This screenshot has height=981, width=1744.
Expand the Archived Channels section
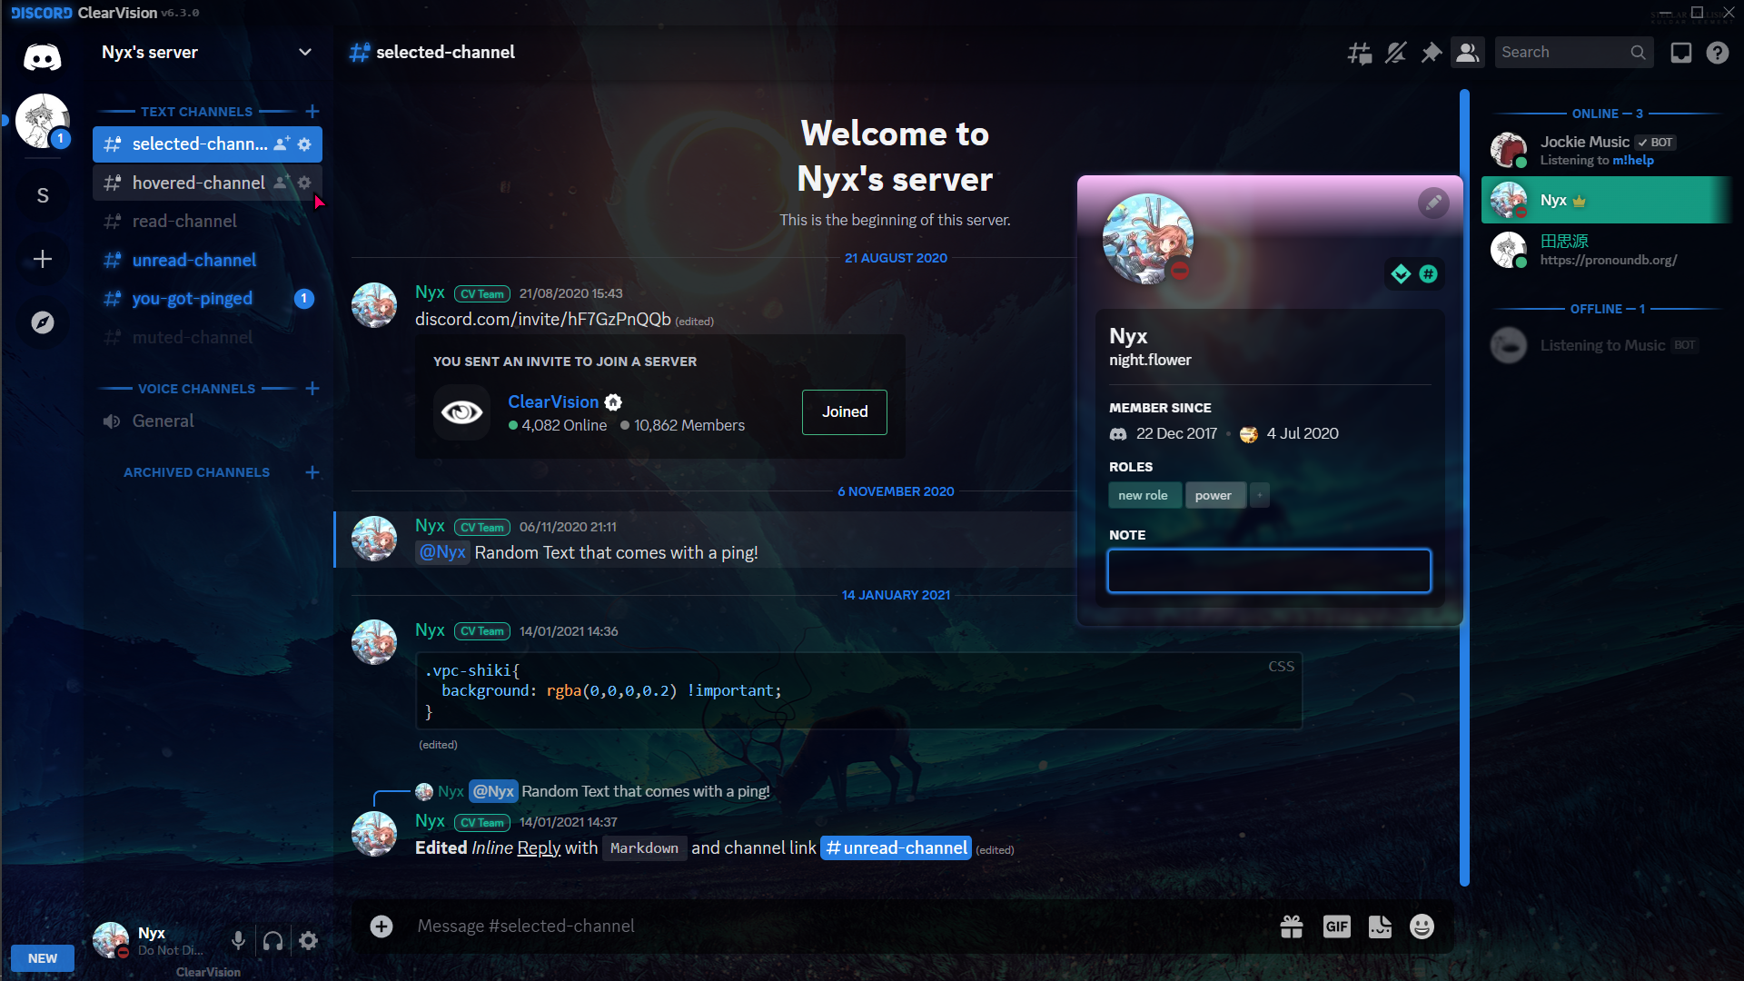[x=196, y=471]
